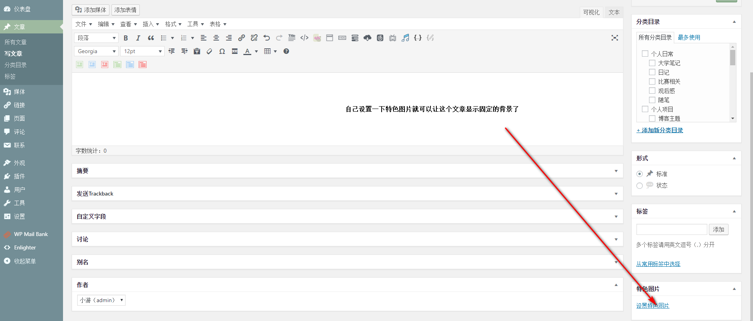Viewport: 753px width, 321px height.
Task: Open the Georgia font family dropdown
Action: (96, 51)
